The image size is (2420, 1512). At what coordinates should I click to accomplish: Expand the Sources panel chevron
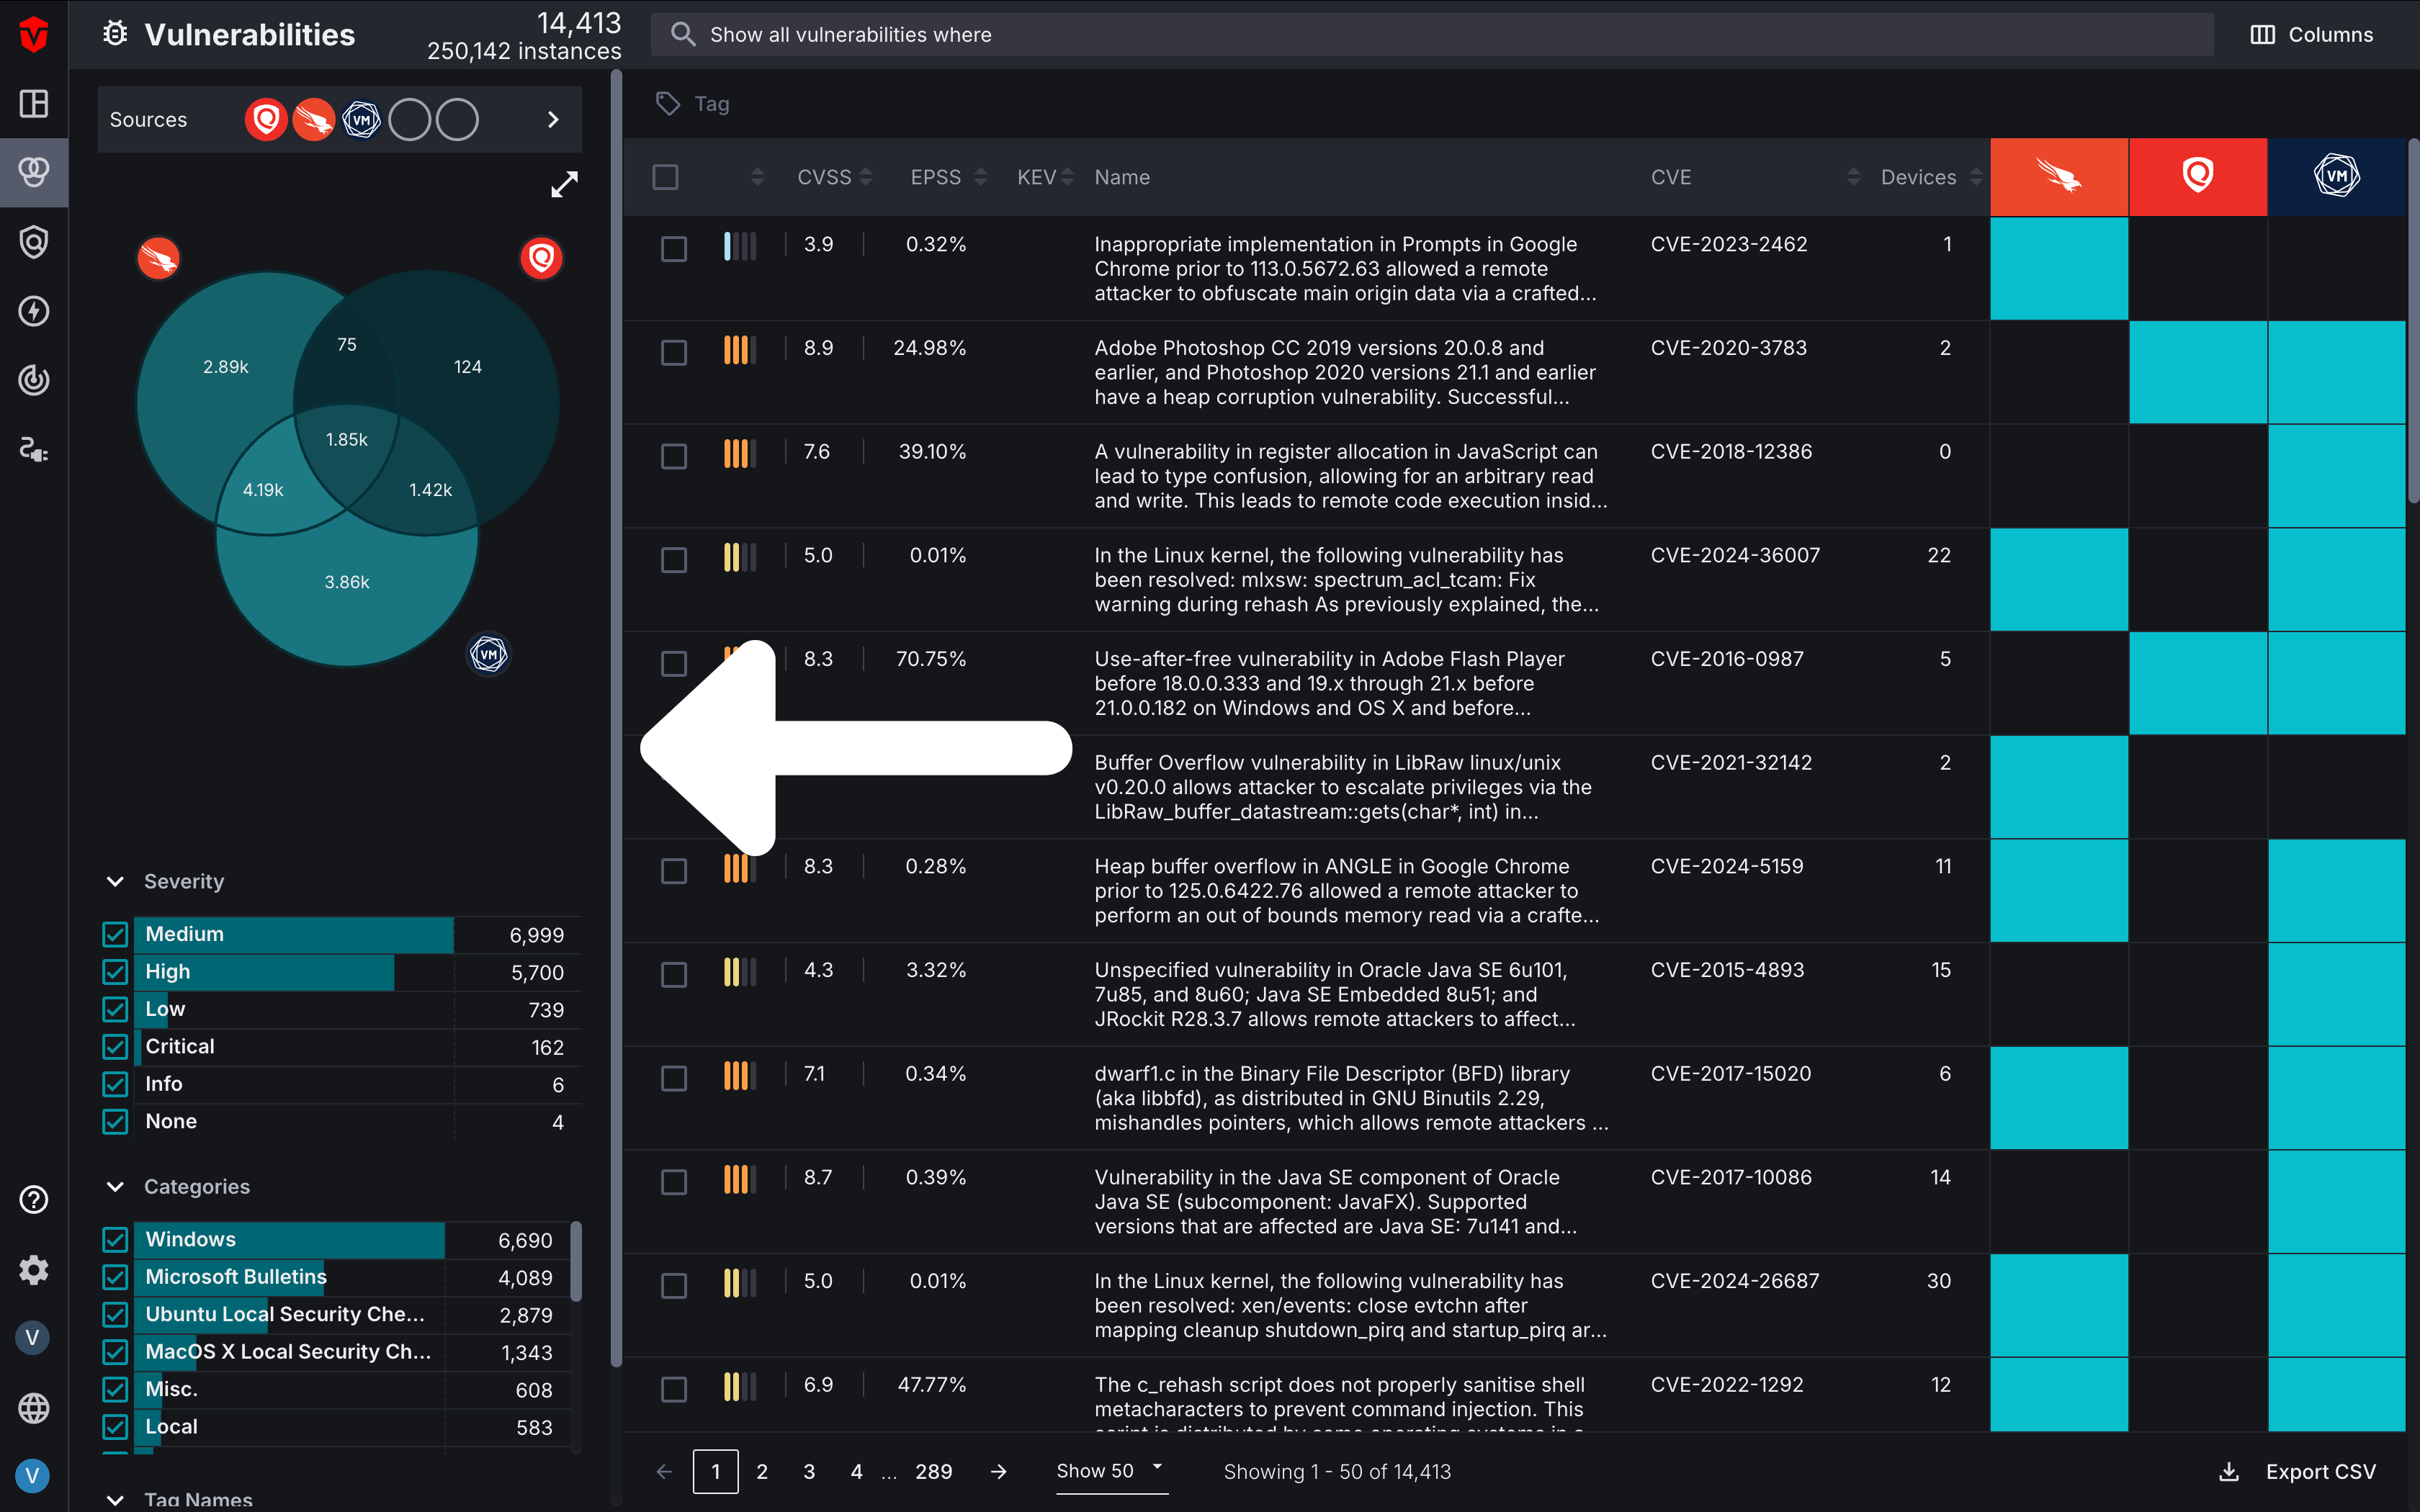point(553,119)
